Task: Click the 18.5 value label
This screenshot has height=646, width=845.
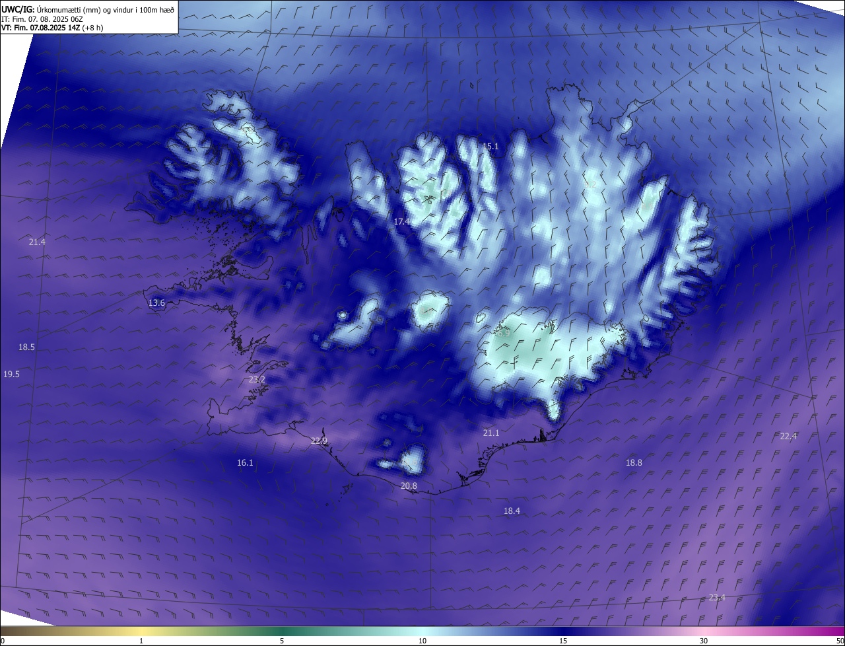Action: [26, 347]
